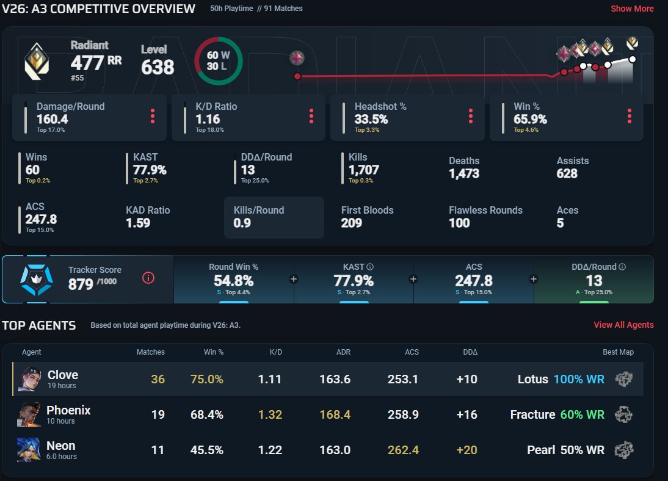Click the Pearl map icon

click(x=624, y=449)
